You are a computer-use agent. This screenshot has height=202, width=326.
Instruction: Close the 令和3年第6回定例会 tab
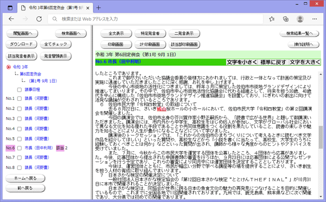87,8
